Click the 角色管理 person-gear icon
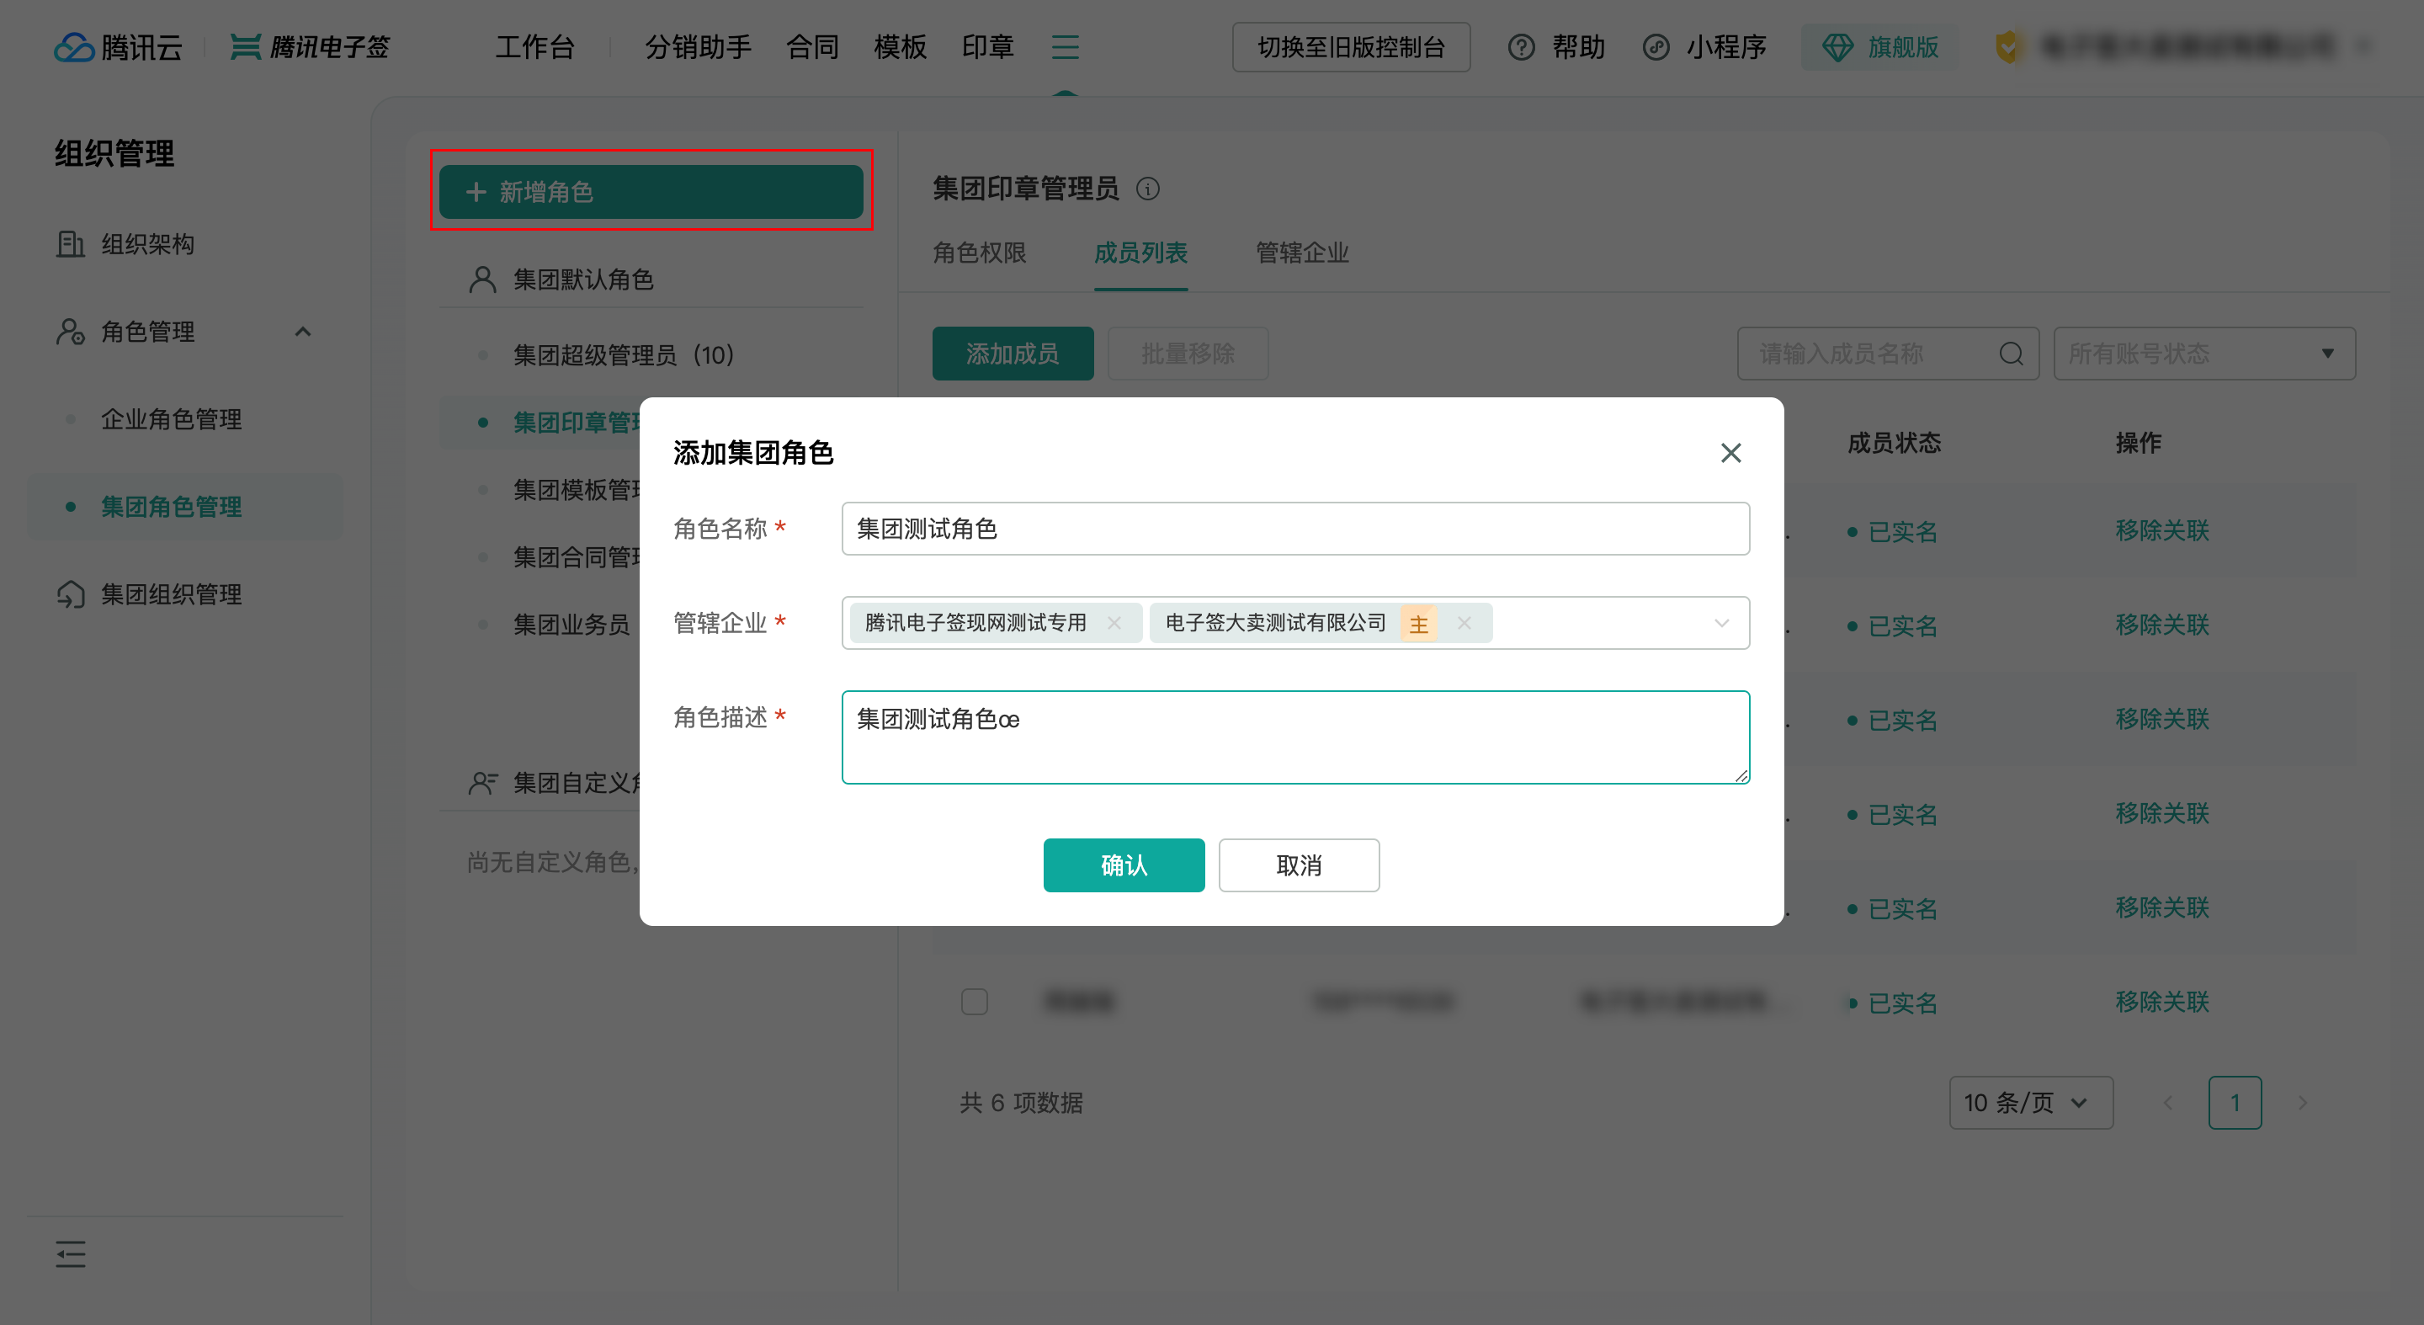Viewport: 2424px width, 1325px height. click(x=71, y=332)
